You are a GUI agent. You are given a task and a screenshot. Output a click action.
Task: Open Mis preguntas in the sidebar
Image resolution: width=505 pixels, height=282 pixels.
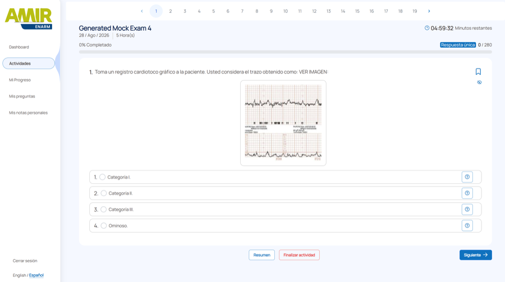22,97
